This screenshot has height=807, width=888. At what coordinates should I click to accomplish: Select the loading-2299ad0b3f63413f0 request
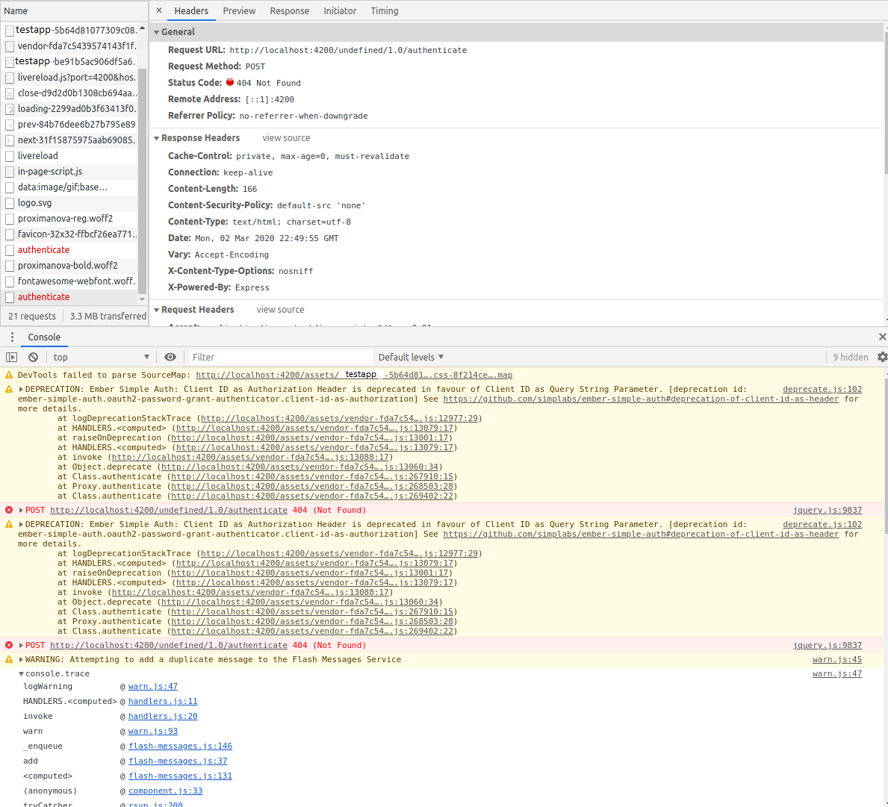pos(69,109)
